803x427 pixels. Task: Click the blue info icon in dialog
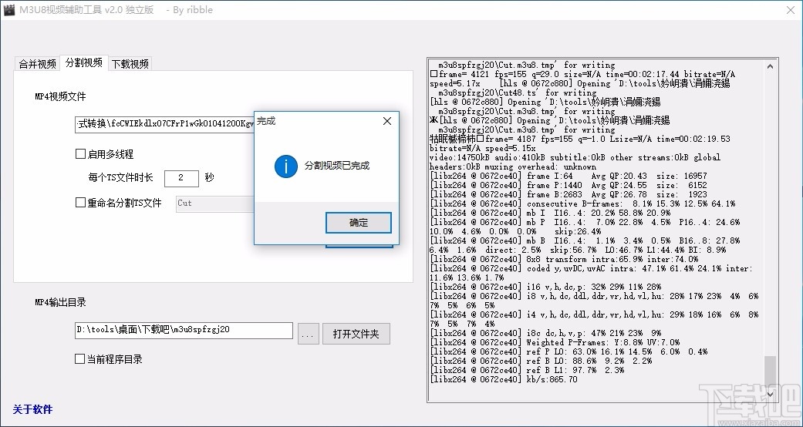[x=285, y=166]
